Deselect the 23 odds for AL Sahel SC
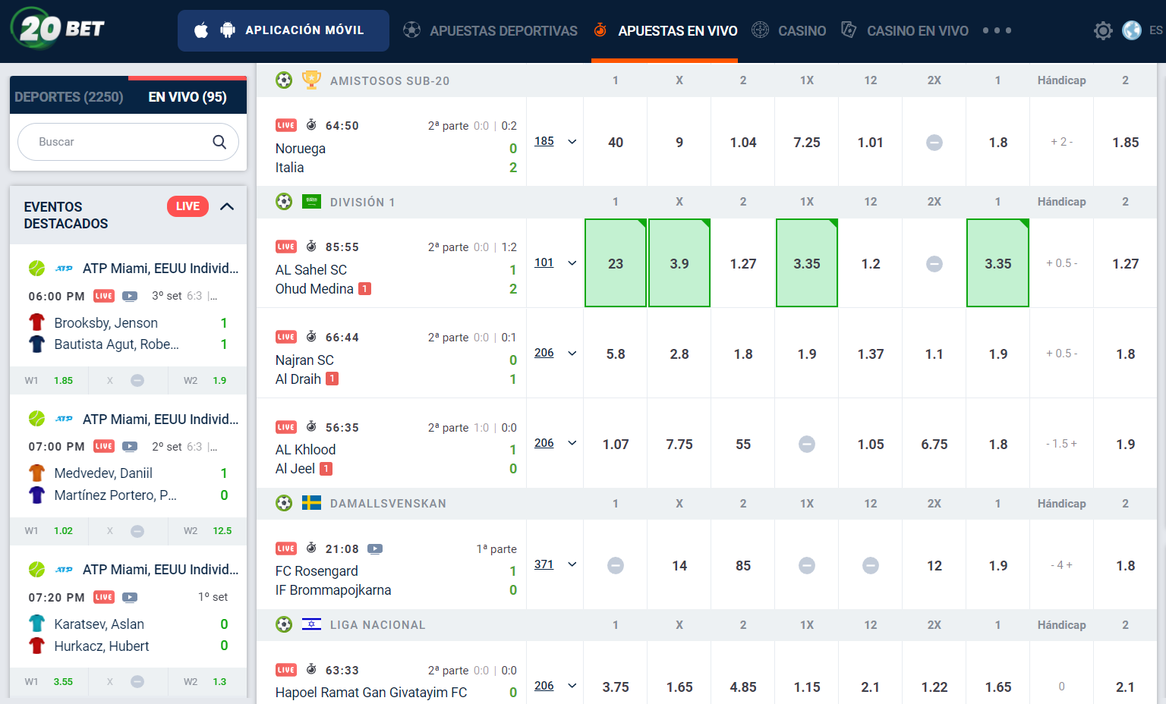Screen dimensions: 1166x704 [x=616, y=263]
